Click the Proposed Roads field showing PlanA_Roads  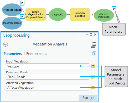point(48,77)
